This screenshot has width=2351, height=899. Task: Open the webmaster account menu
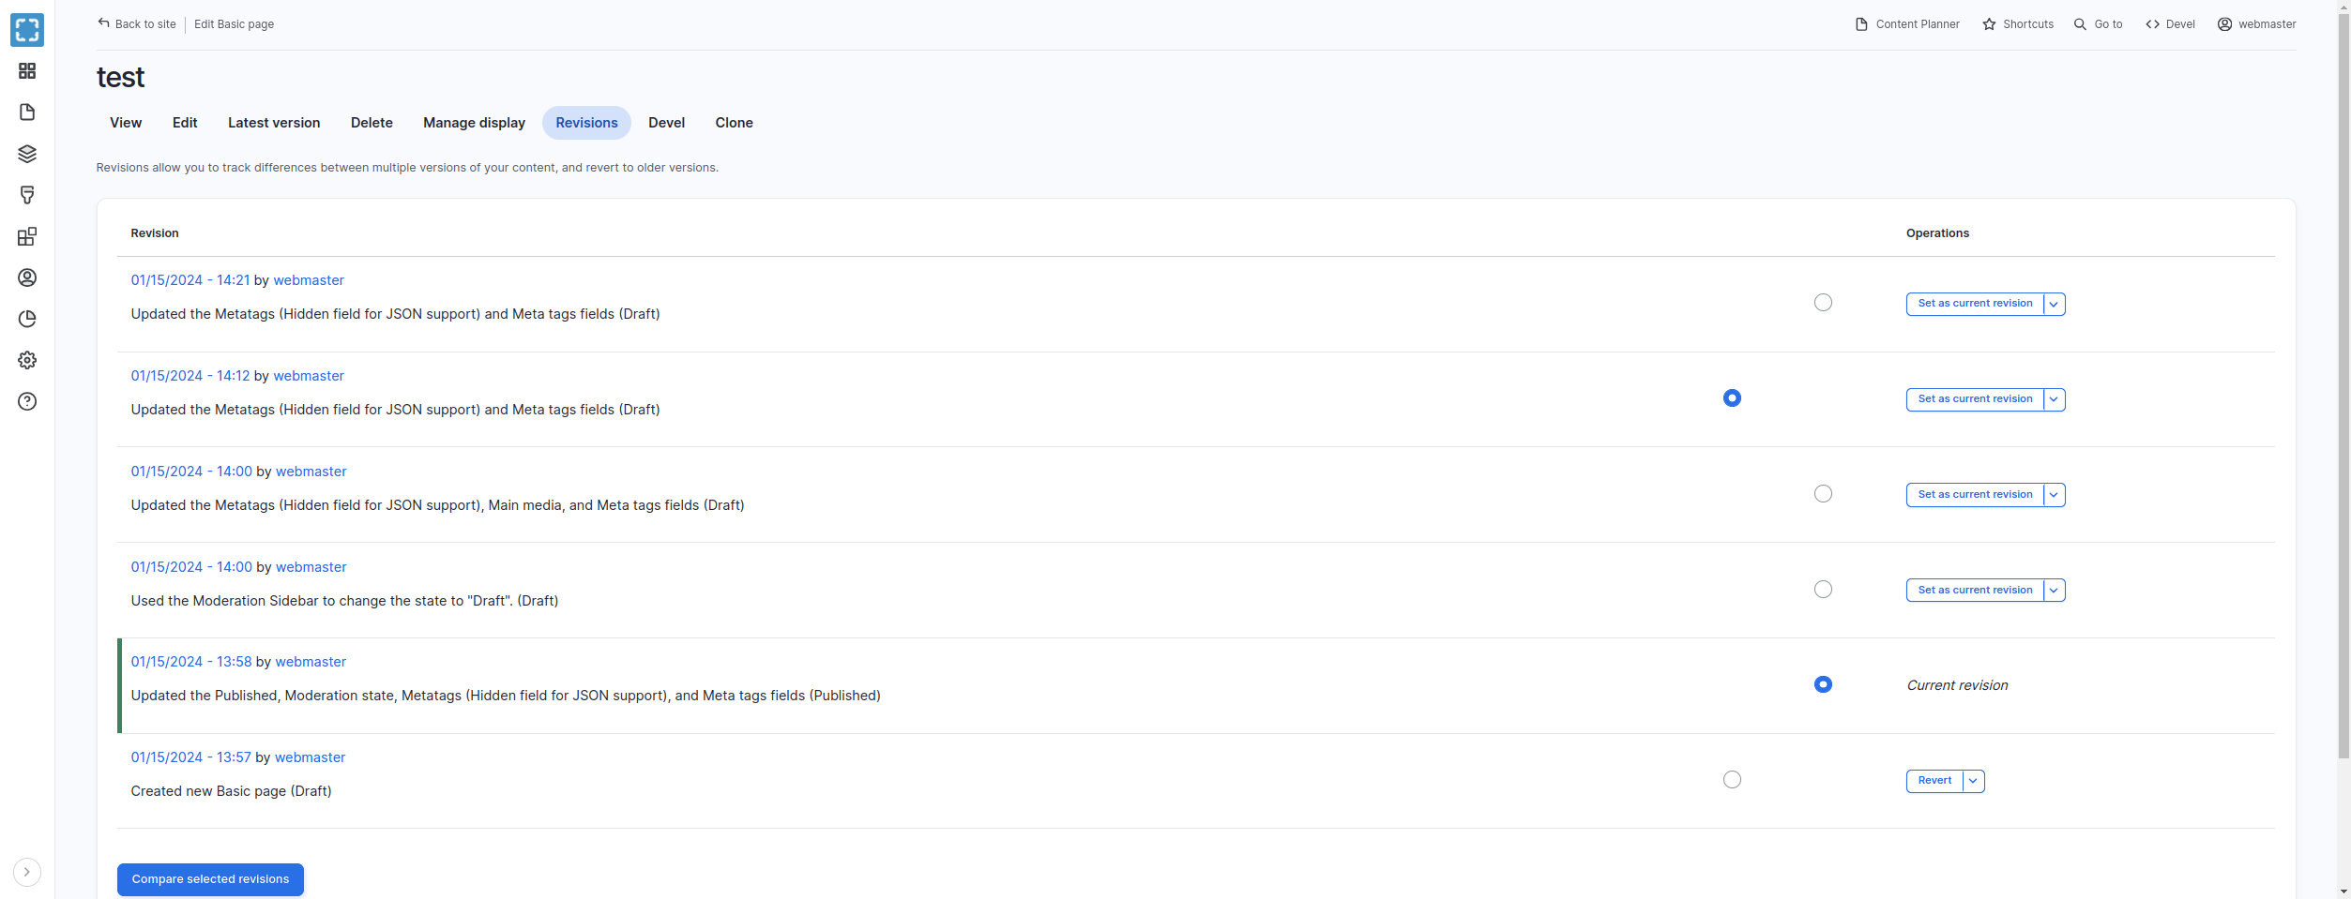point(2257,24)
